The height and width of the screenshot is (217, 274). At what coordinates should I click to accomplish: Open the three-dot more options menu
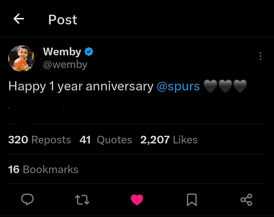pyautogui.click(x=260, y=56)
